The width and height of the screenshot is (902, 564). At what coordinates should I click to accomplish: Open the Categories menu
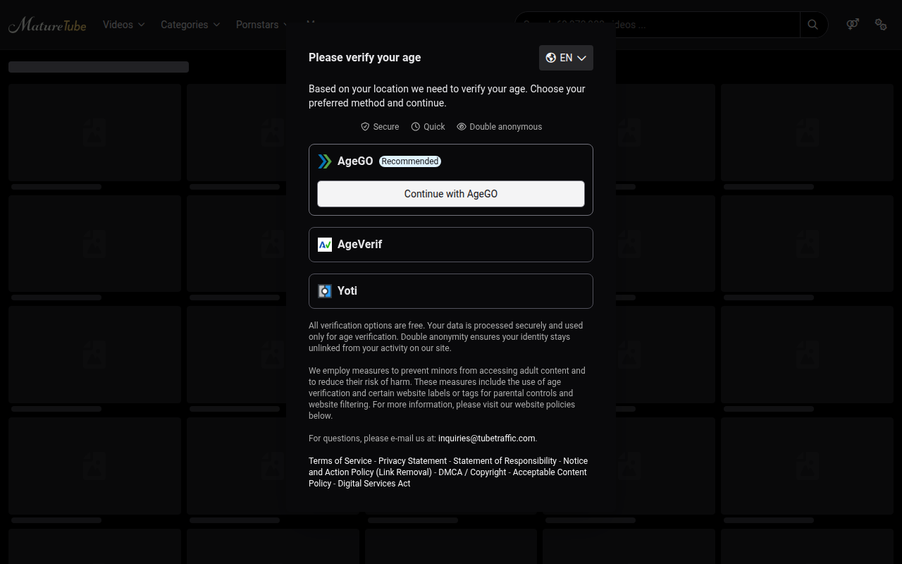click(x=190, y=25)
